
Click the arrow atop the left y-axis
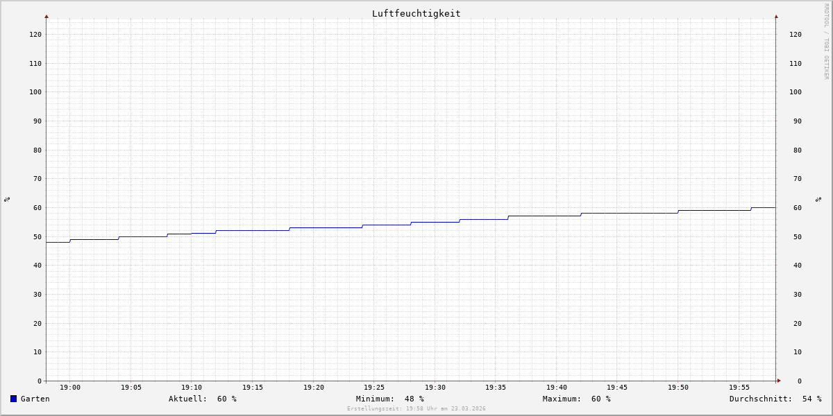47,16
